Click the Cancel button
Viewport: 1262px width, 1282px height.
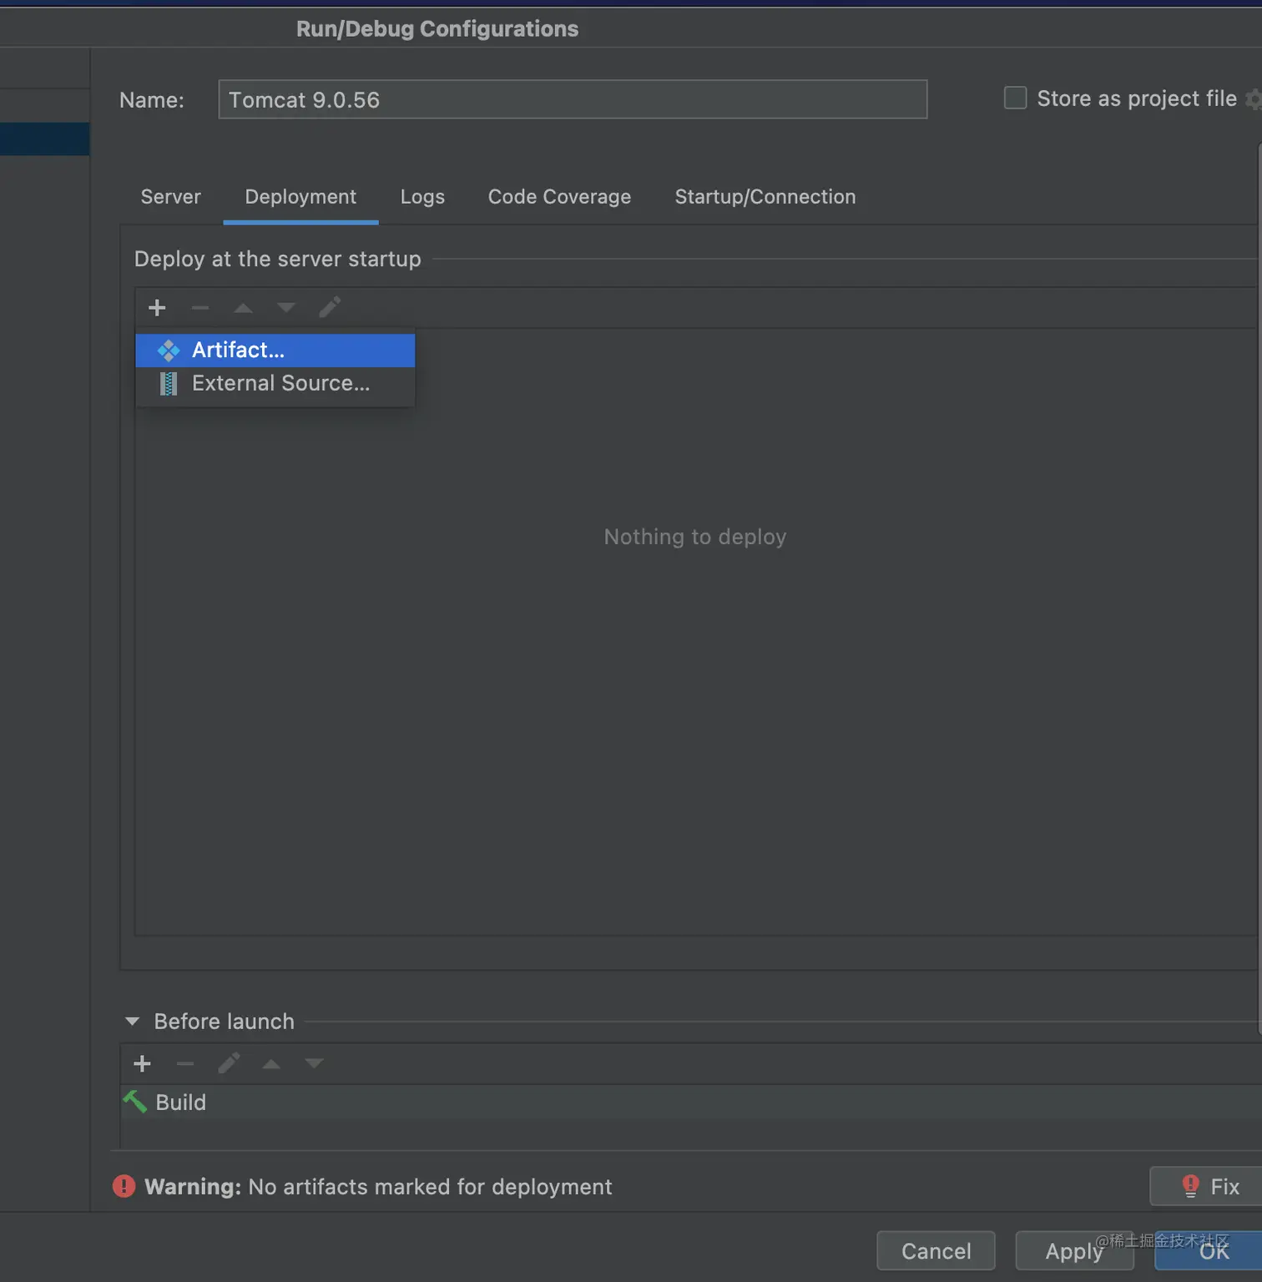pos(936,1251)
